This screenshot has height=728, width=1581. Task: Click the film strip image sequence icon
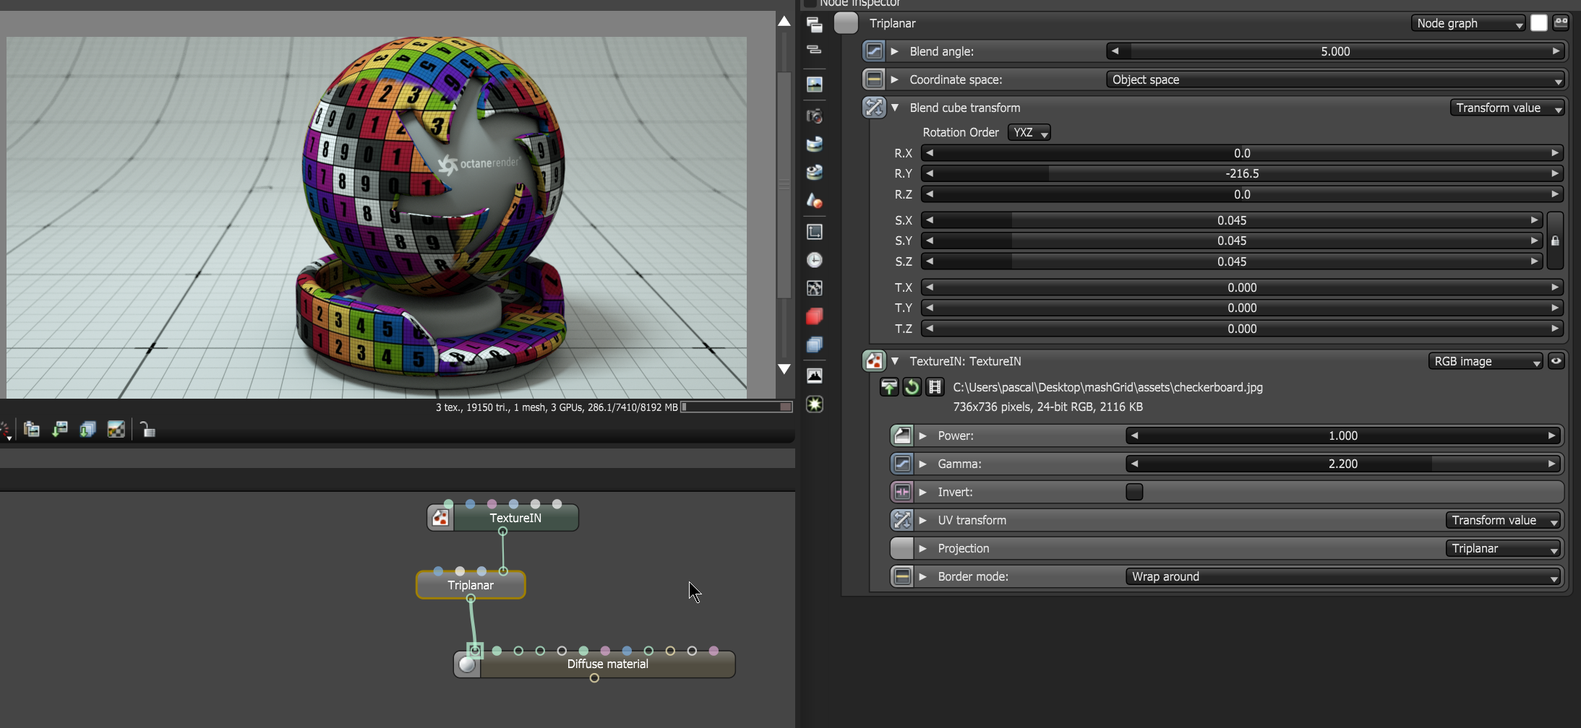(x=935, y=387)
